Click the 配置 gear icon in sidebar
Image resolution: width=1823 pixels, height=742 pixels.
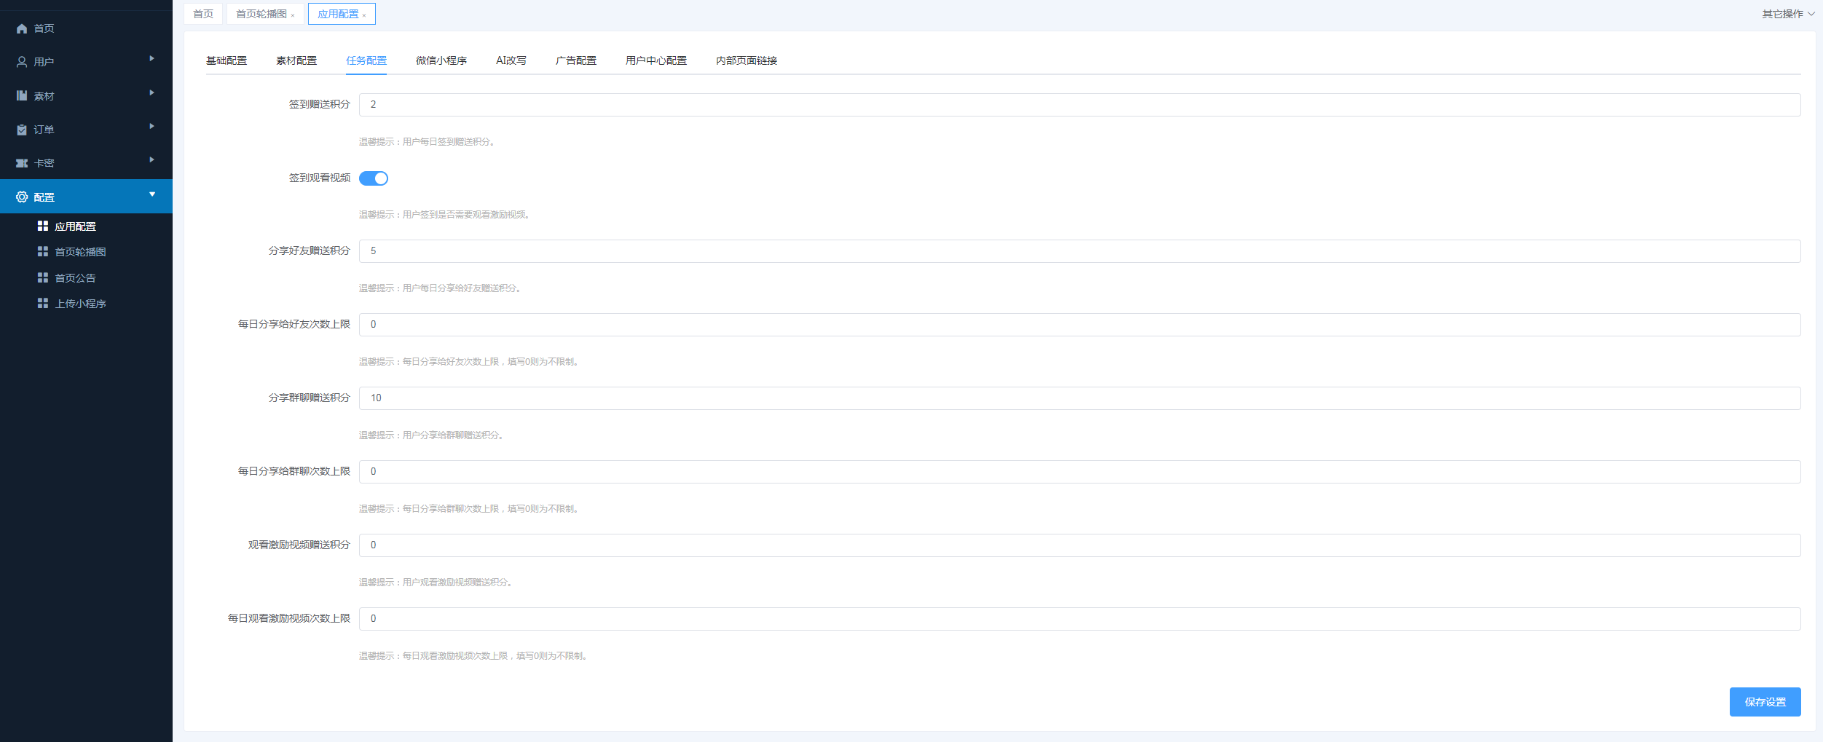(x=22, y=197)
